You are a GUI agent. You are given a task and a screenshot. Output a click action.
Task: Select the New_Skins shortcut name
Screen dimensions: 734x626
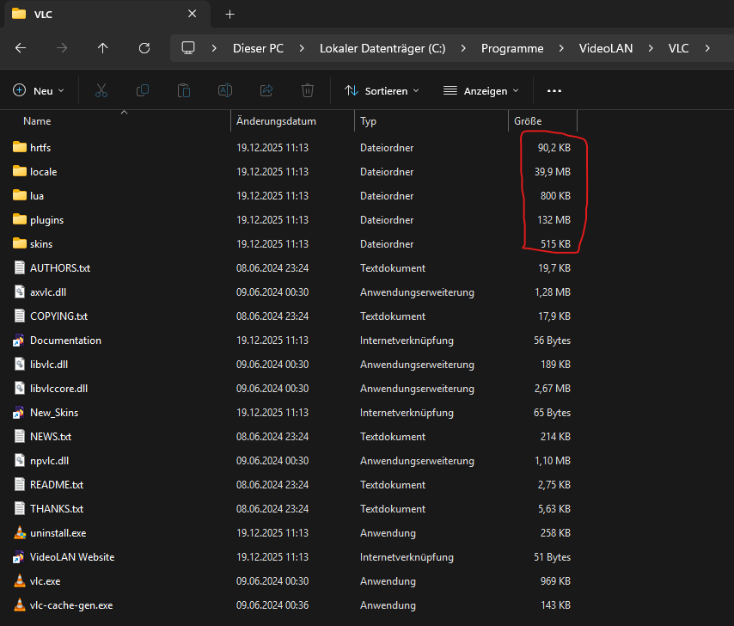pos(54,413)
